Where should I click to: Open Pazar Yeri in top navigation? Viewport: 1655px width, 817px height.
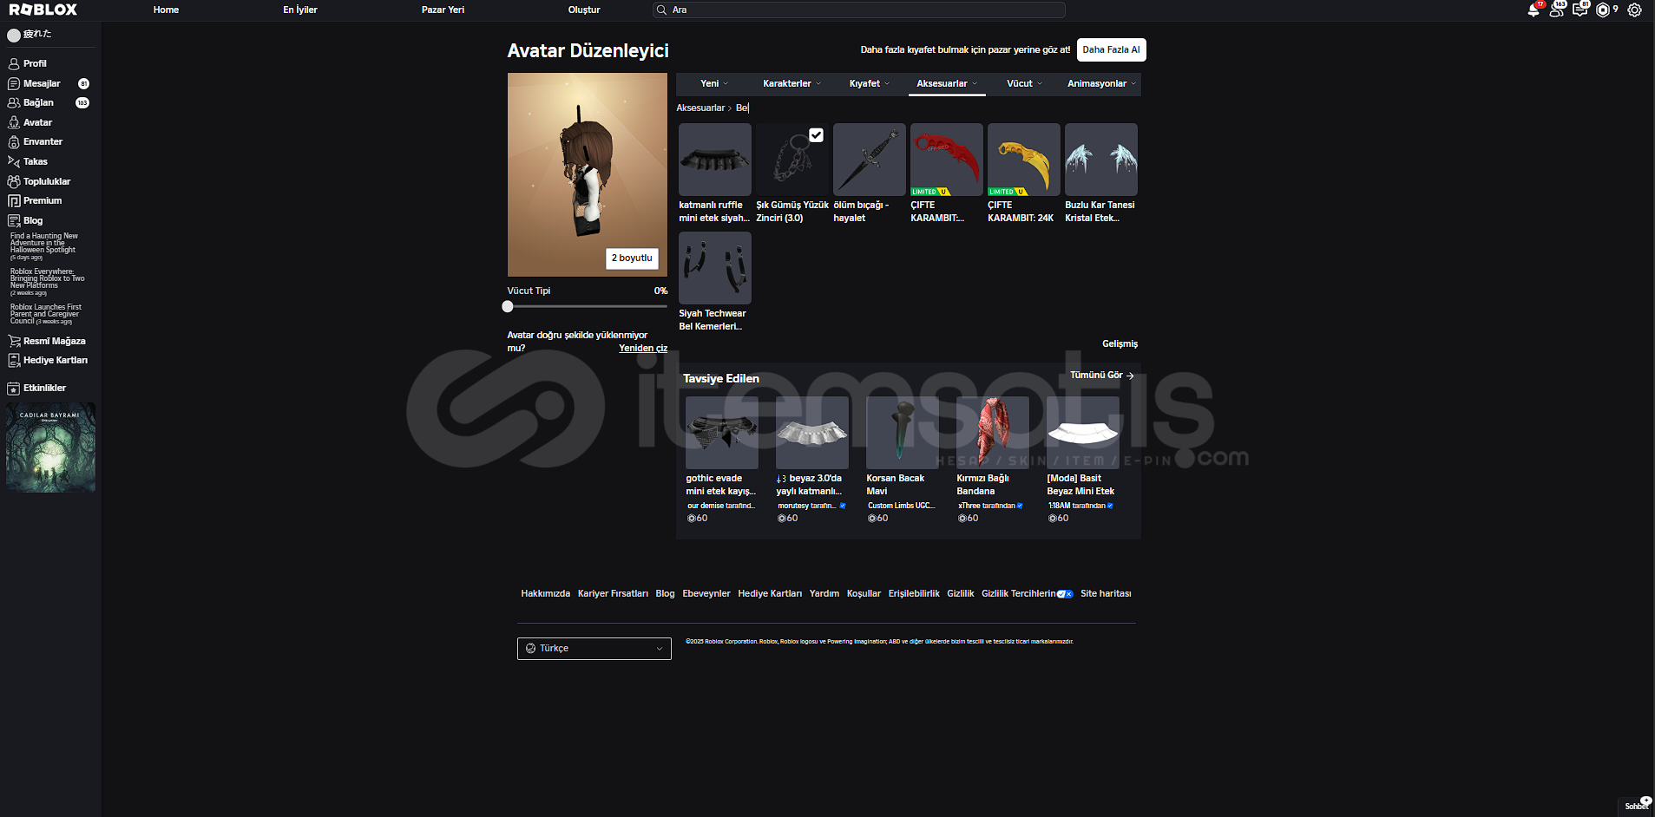point(443,10)
